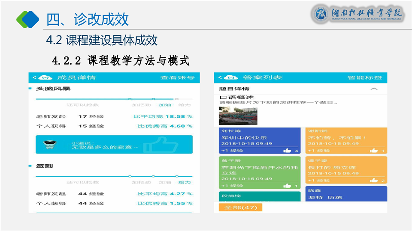Screen dimensions: 412x231
Task: Select 加油 level under 头脑风暴
Action: (164, 105)
